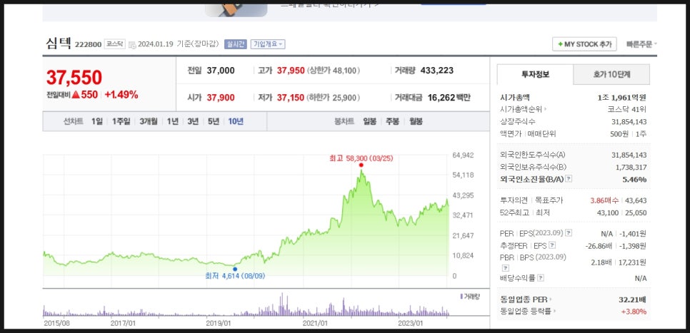The height and width of the screenshot is (333, 690).
Task: Show the 월봉 monthly candle chart
Action: tap(416, 121)
